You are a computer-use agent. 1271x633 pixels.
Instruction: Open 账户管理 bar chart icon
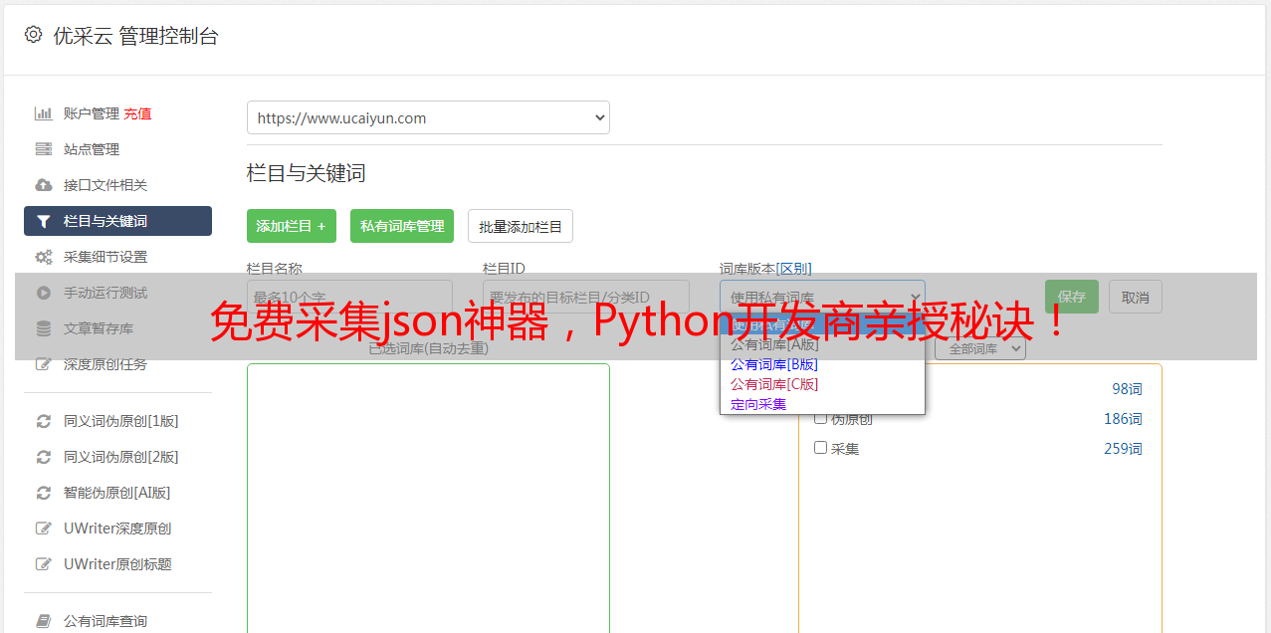pos(44,113)
